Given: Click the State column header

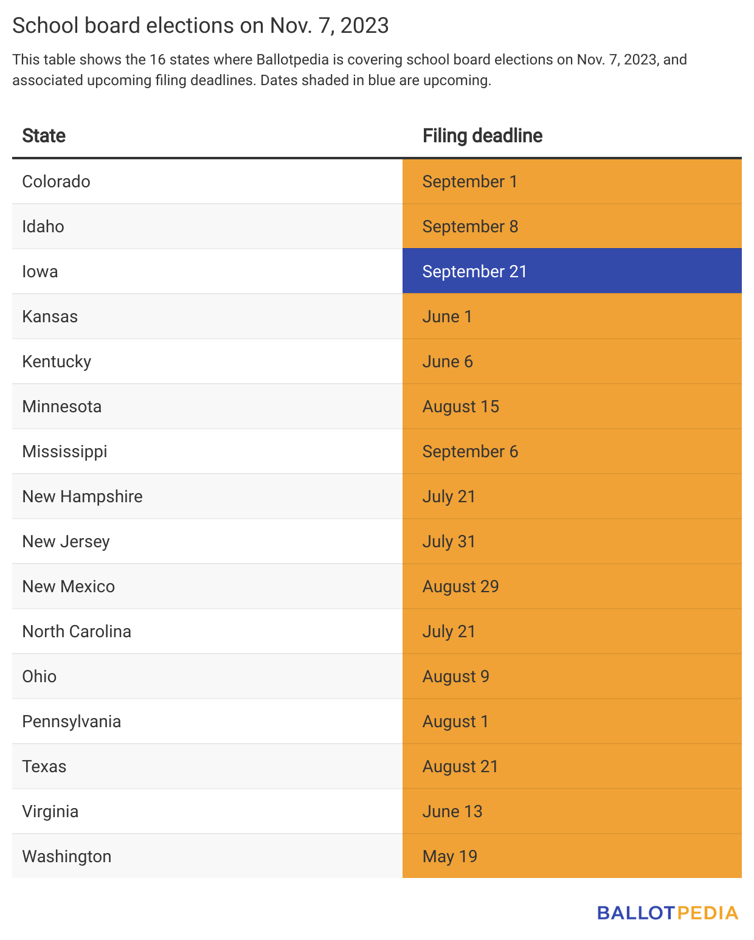Looking at the screenshot, I should point(44,136).
